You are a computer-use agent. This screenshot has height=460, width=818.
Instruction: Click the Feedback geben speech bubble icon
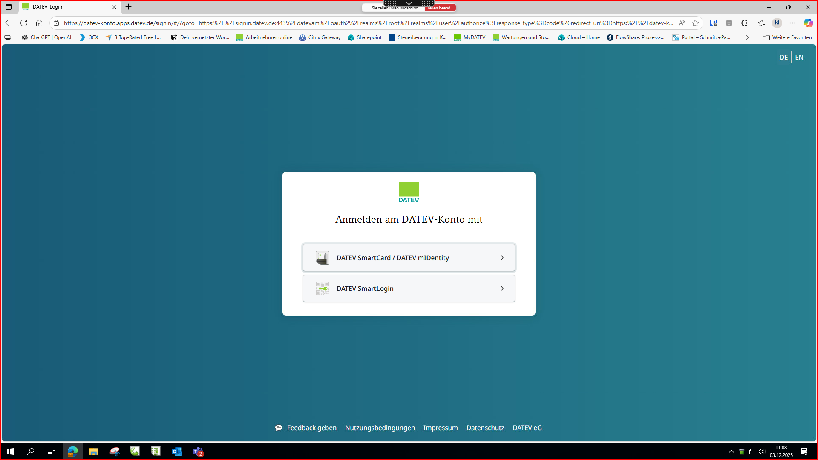[279, 428]
